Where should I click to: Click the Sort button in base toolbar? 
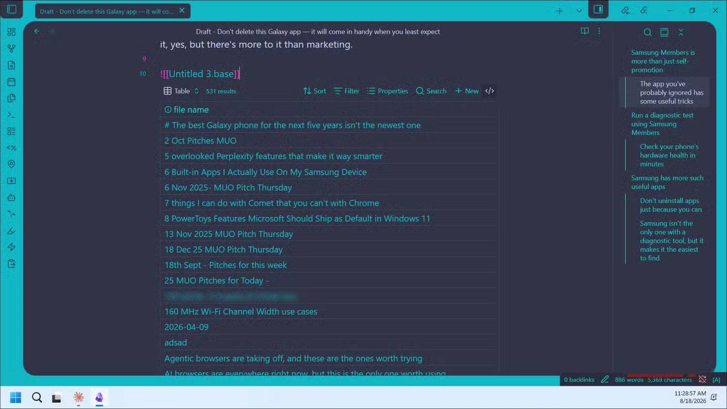(315, 91)
